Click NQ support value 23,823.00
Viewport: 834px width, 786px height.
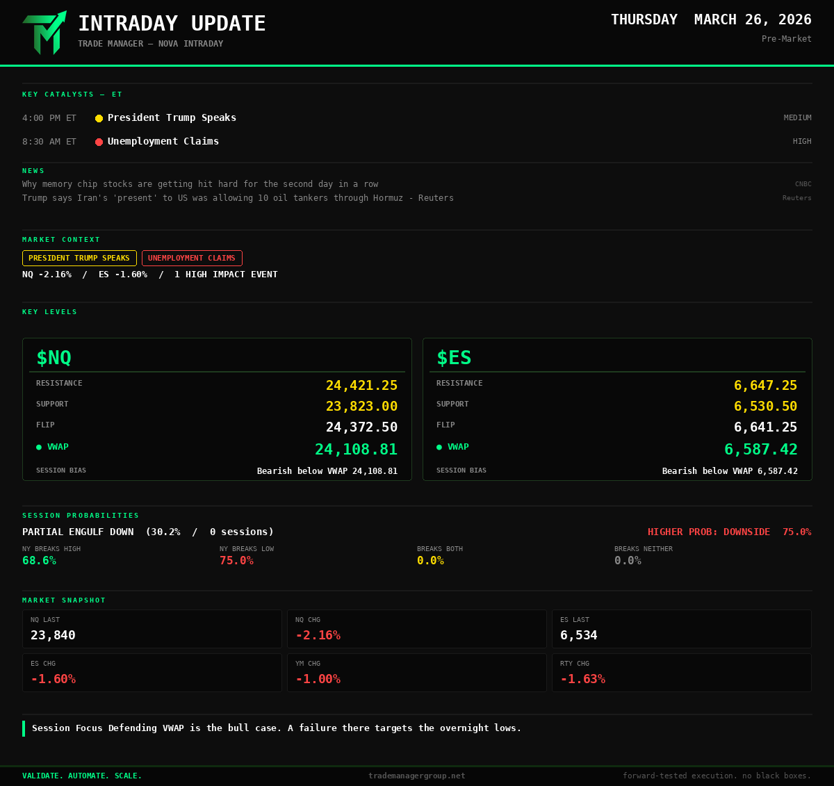(361, 406)
